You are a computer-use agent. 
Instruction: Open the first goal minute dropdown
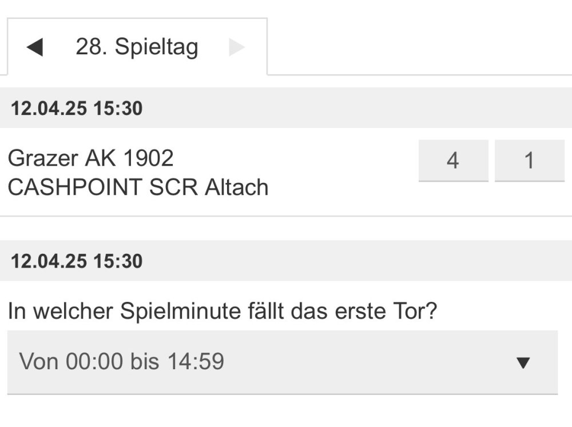click(282, 361)
